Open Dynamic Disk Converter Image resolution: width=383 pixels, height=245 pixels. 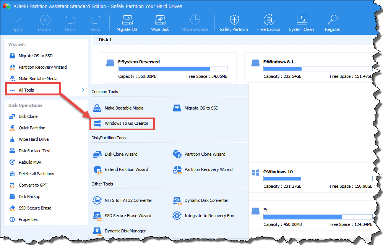201,200
